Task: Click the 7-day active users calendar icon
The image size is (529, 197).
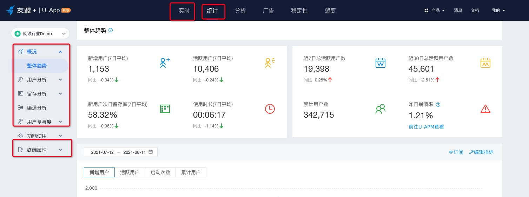Action: tap(381, 63)
